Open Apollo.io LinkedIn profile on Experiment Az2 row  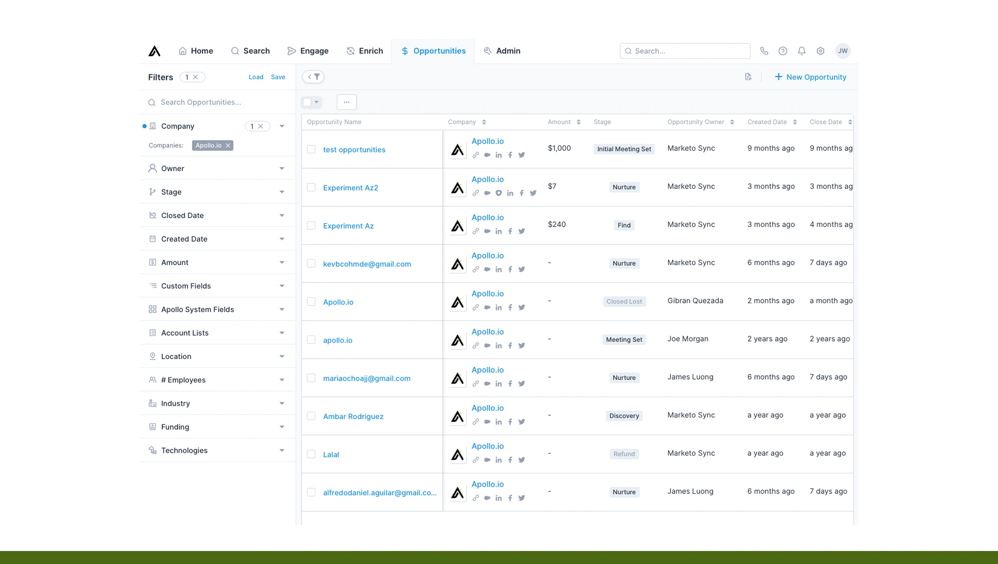click(510, 193)
